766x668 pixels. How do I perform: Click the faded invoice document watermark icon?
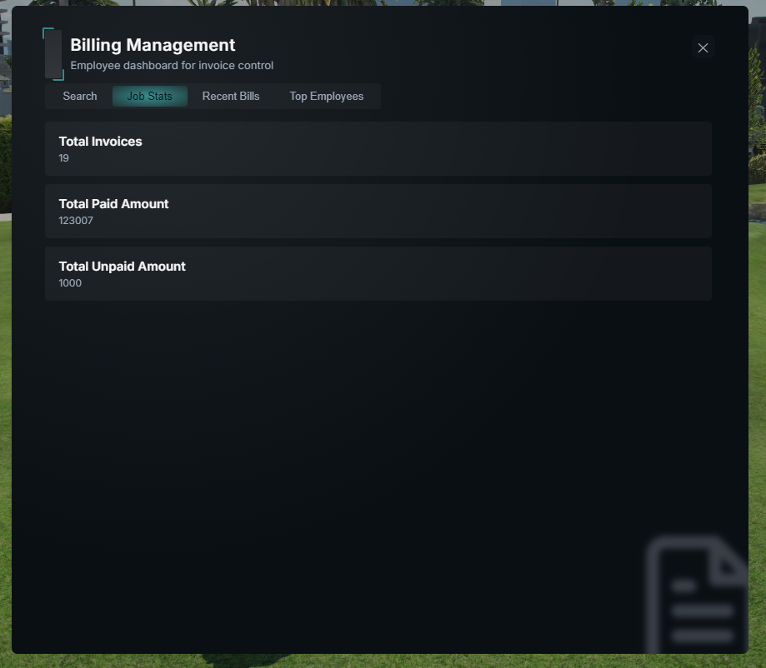[697, 594]
